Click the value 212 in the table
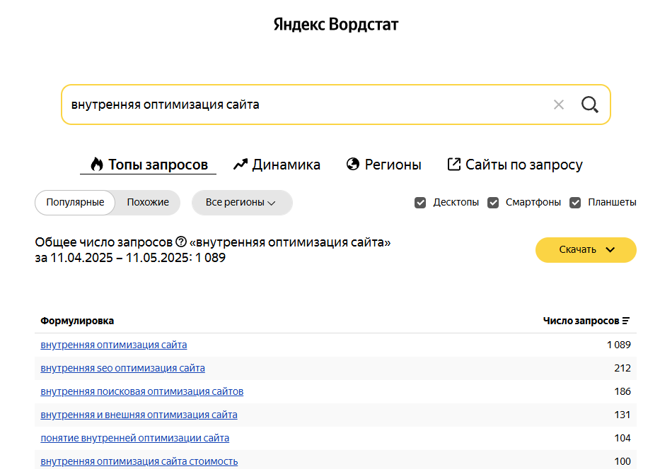 point(623,368)
